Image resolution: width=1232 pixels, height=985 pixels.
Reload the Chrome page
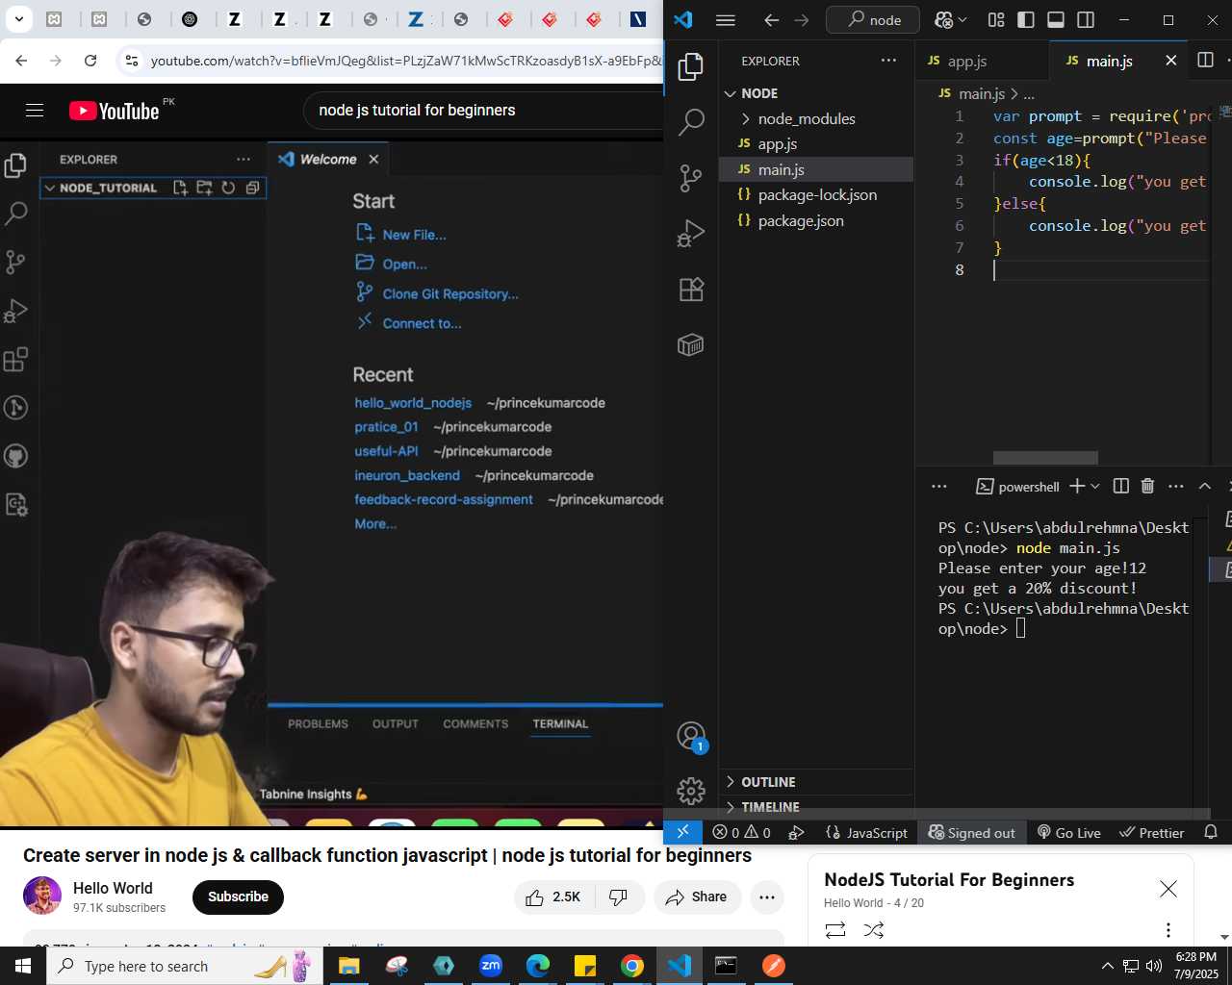coord(90,61)
